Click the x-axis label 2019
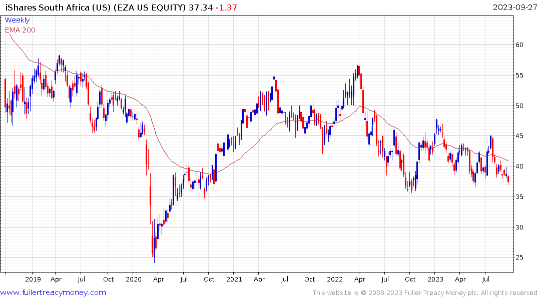The width and height of the screenshot is (538, 300). point(33,279)
